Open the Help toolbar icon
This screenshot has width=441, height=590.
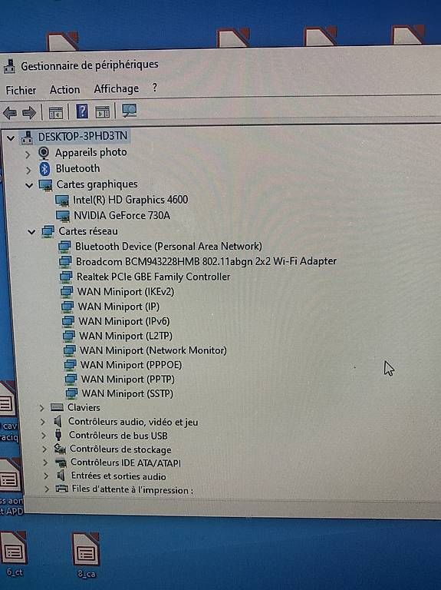(82, 111)
